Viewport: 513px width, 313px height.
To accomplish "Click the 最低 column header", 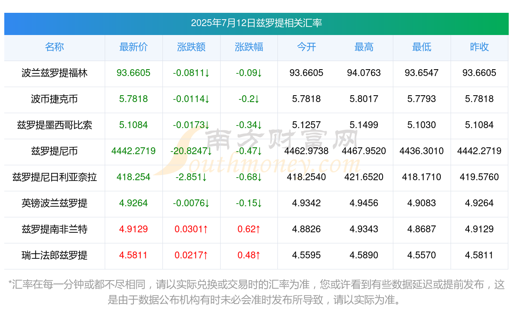I will click(422, 47).
